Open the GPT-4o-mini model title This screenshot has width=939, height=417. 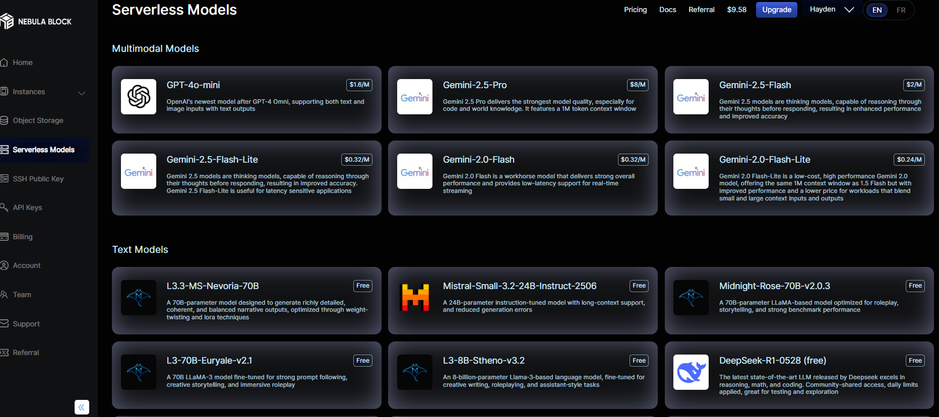point(193,85)
